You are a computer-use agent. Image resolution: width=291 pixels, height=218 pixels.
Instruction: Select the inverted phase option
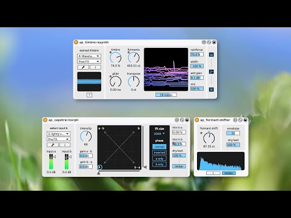[x=159, y=153]
